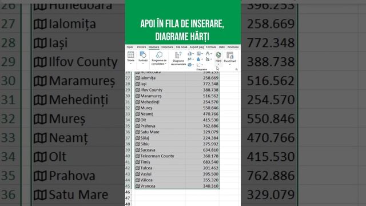Click Ilfov County in enlarged background sheet
The height and width of the screenshot is (206, 366).
pos(83,62)
